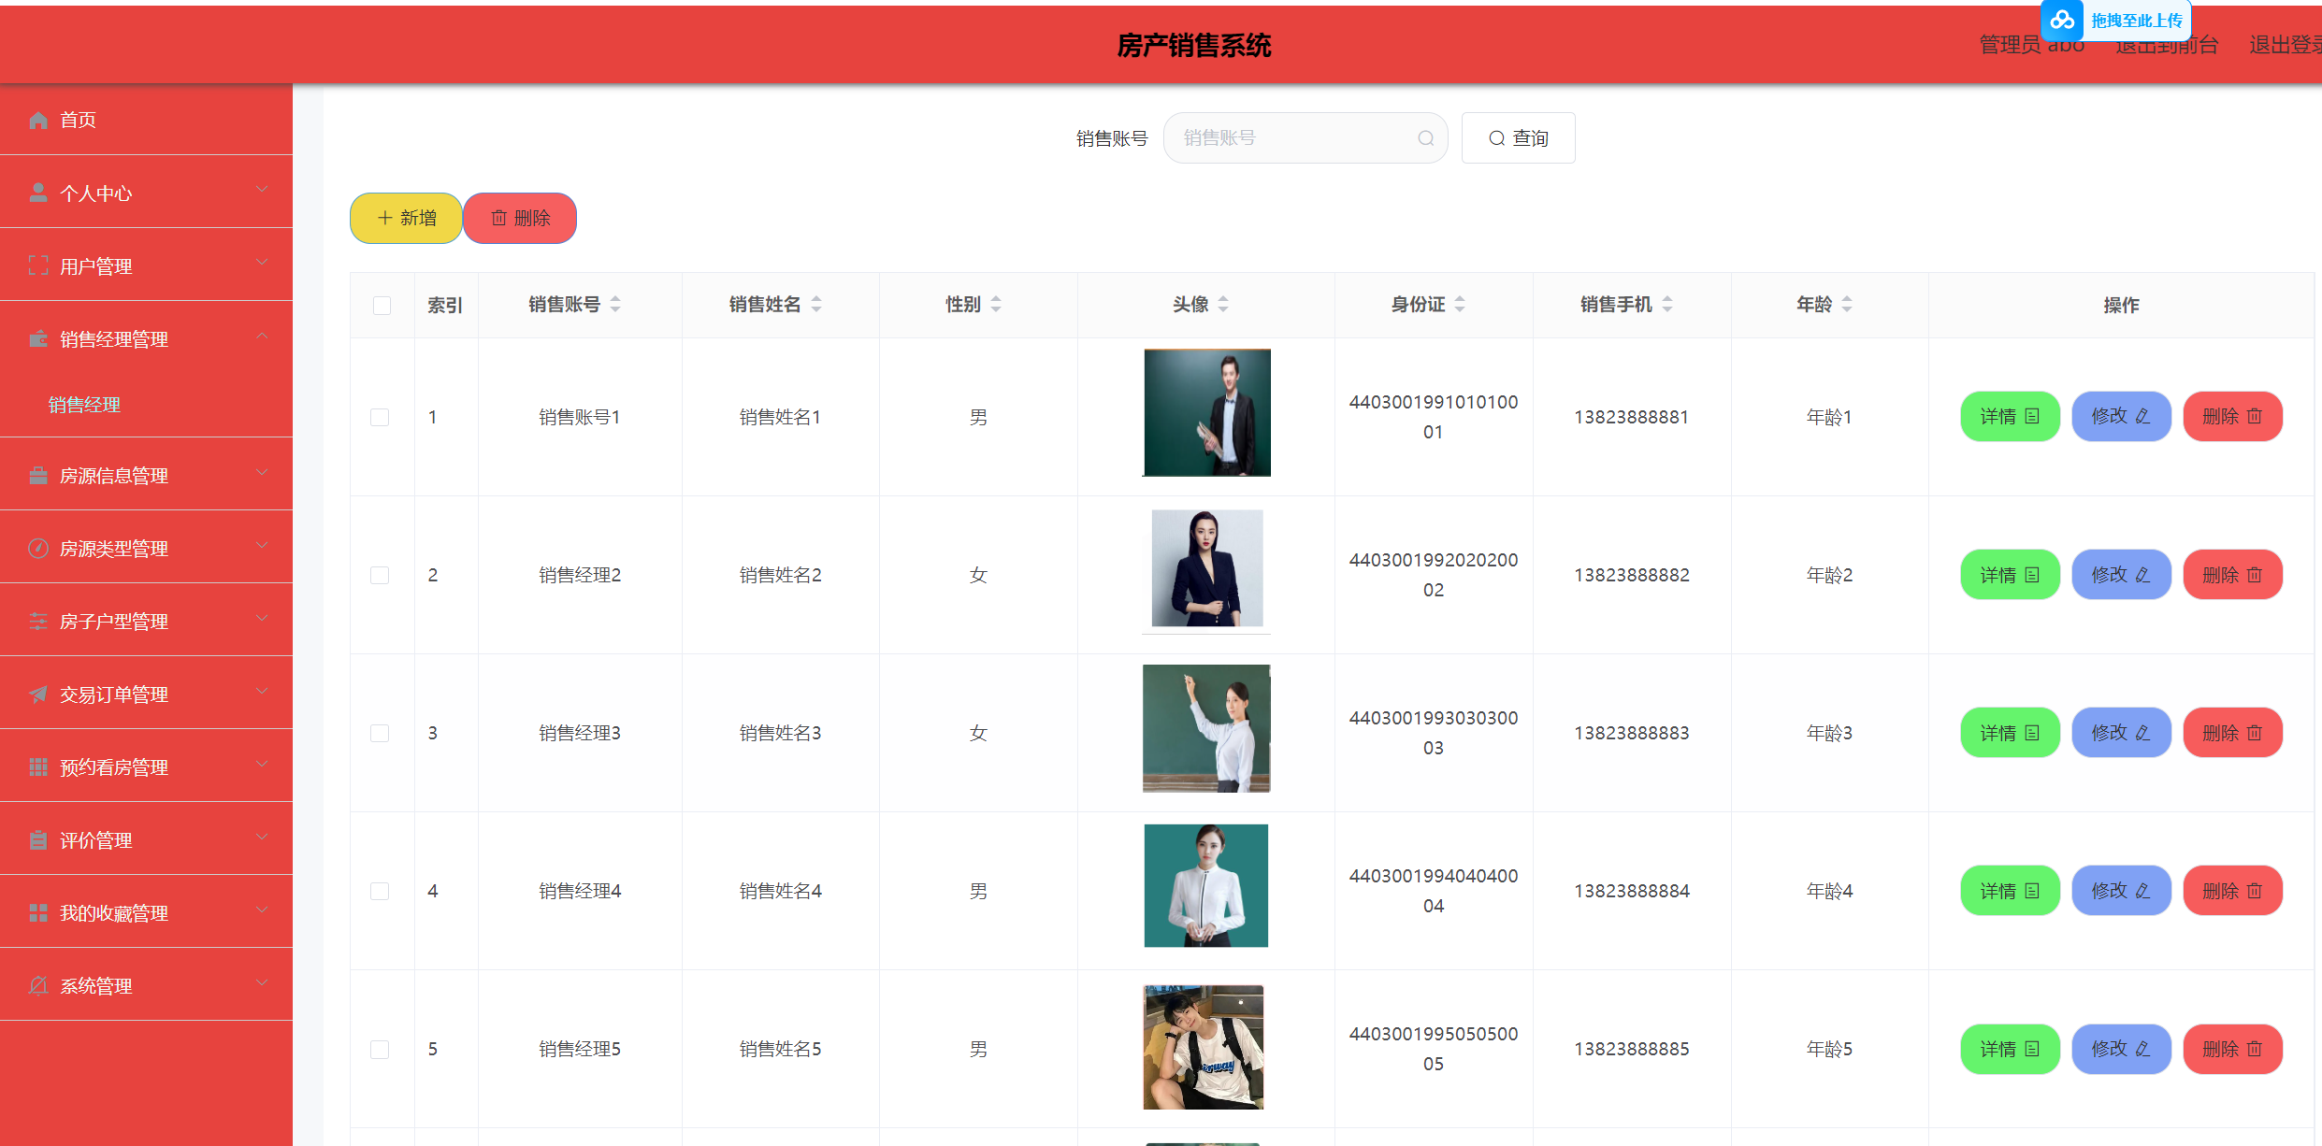Open the 预约看房管理 grid icon

pyautogui.click(x=38, y=766)
